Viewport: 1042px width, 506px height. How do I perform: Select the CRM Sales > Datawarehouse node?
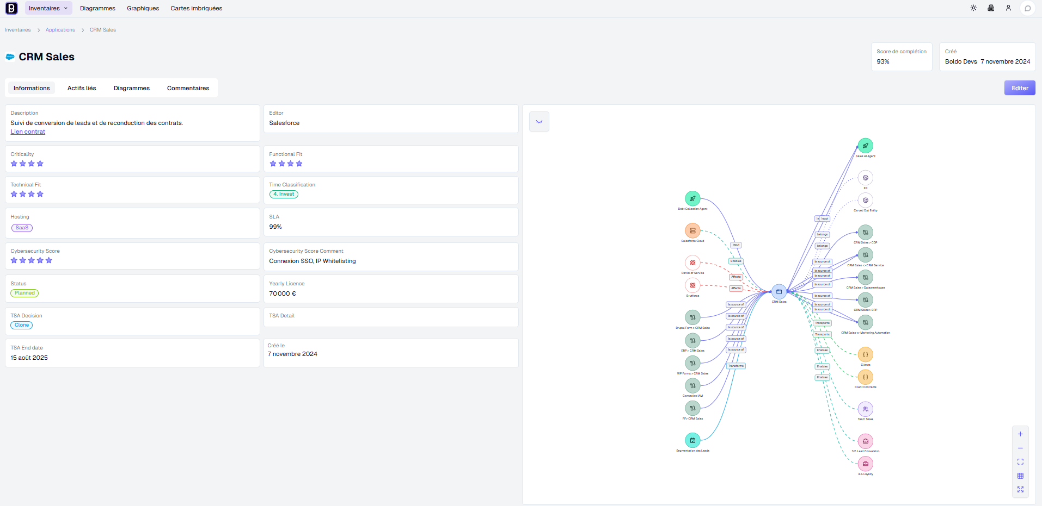(865, 277)
